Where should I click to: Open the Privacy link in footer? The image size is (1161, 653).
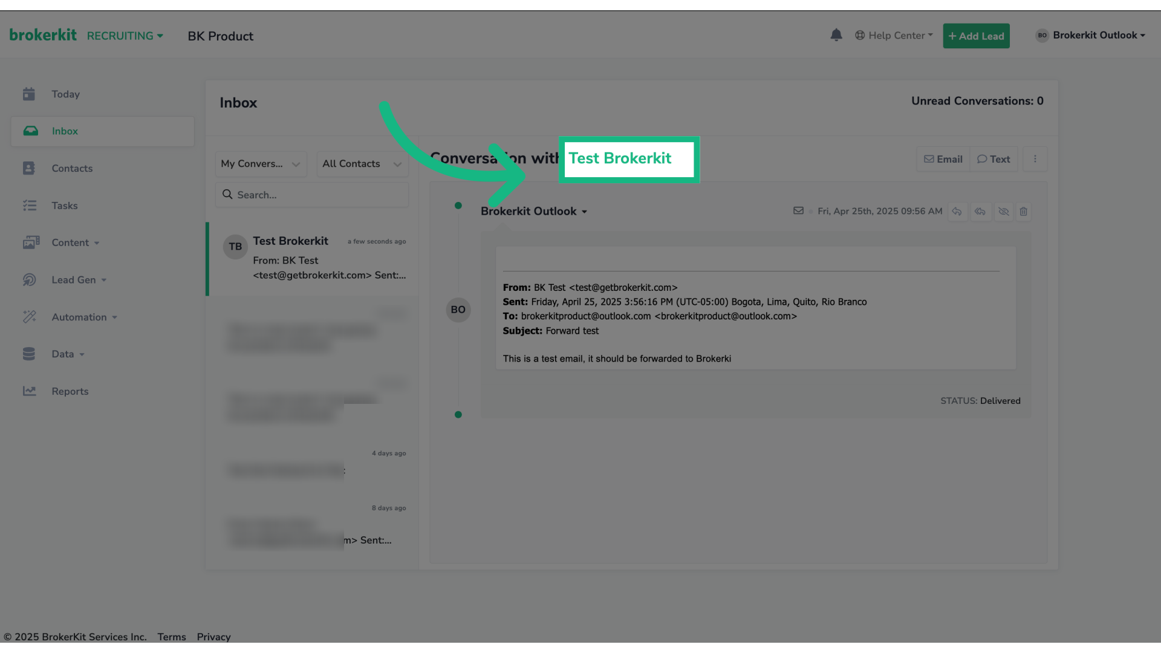point(213,637)
